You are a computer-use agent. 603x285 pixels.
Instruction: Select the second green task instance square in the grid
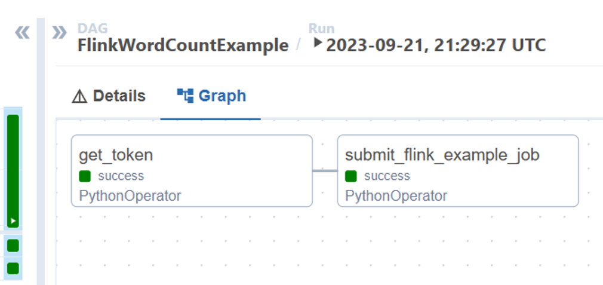[13, 268]
